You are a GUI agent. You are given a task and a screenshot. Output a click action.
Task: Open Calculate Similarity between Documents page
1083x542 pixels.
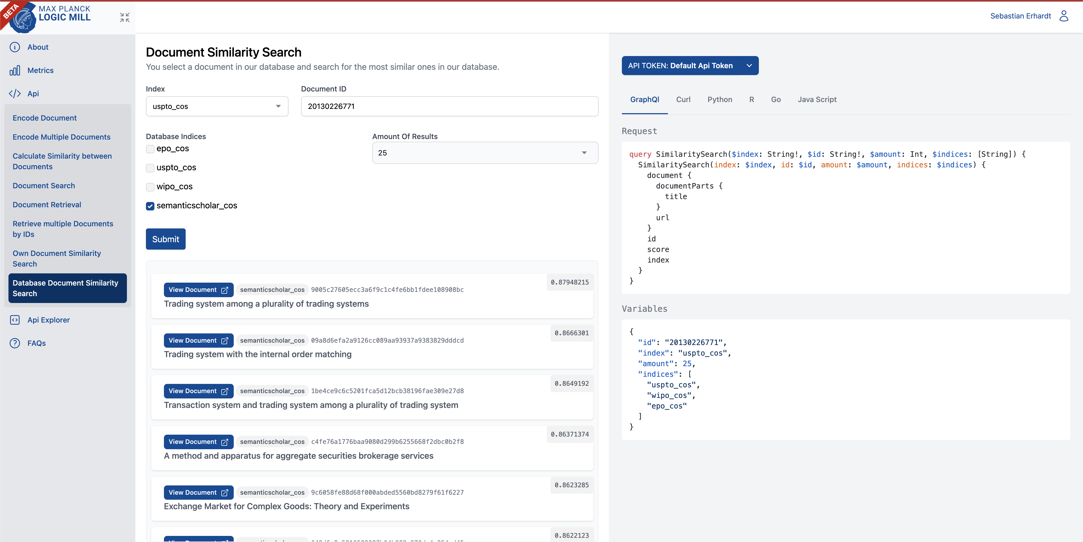click(62, 162)
